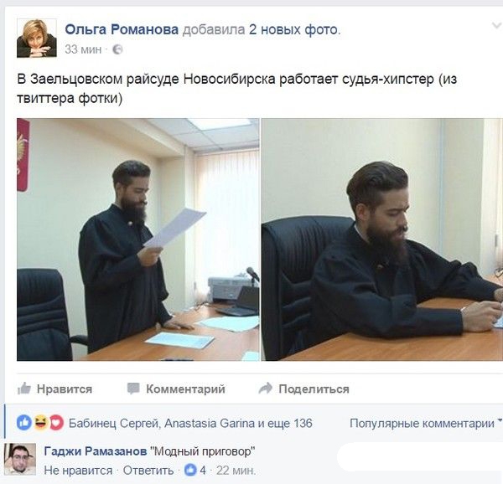Screen dimensions: 503x484
Task: Click the speech bubble Комментарий icon
Action: pyautogui.click(x=133, y=389)
